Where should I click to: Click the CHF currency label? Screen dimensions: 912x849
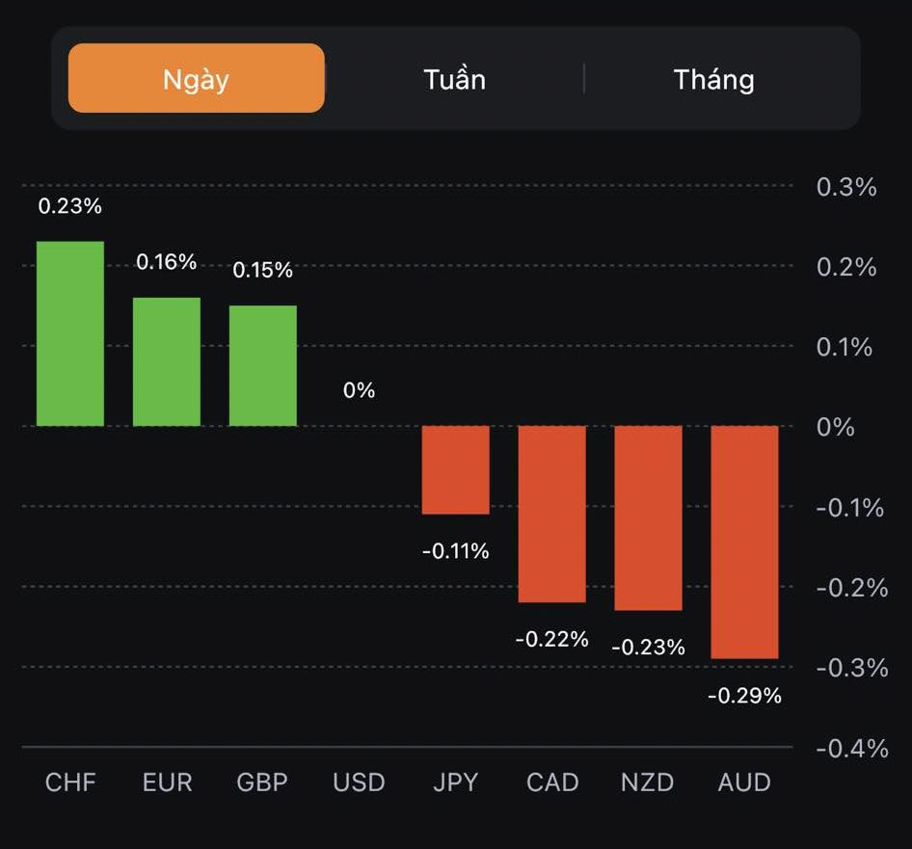[x=70, y=782]
